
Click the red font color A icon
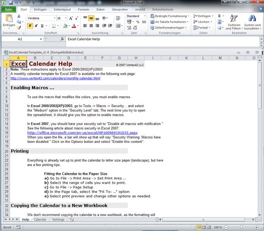pos(74,26)
